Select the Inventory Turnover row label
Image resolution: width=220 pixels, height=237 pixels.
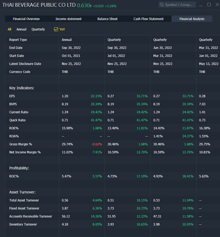[23, 224]
